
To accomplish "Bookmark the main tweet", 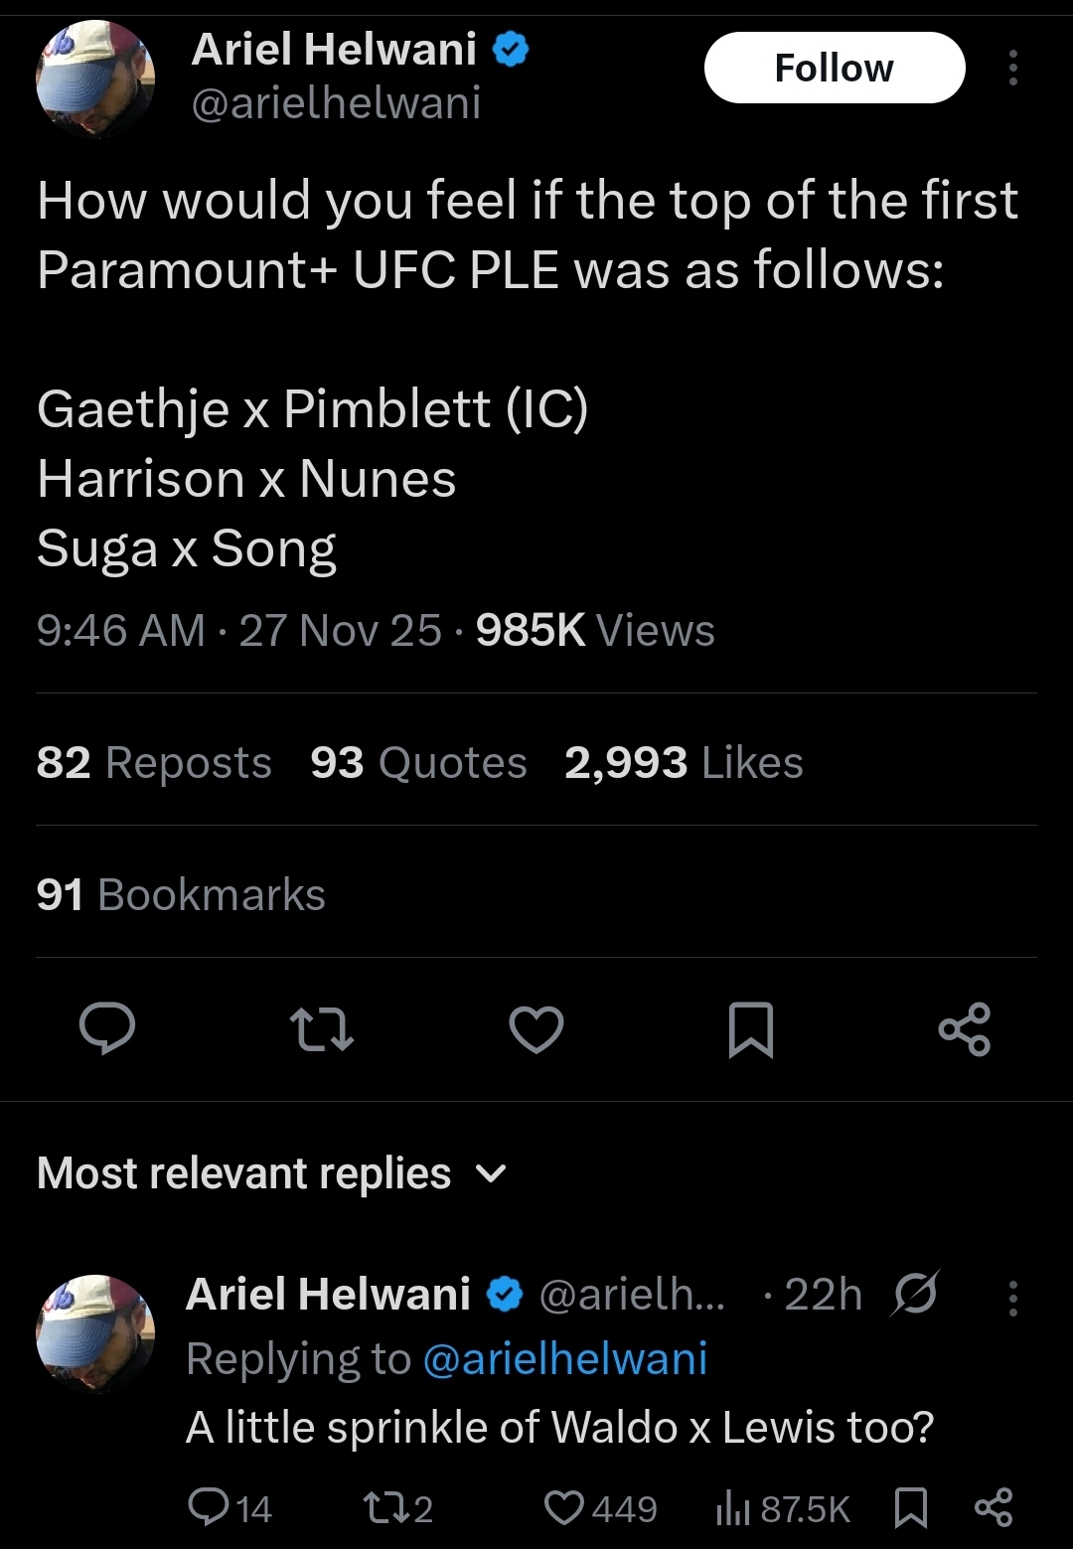I will point(751,1028).
